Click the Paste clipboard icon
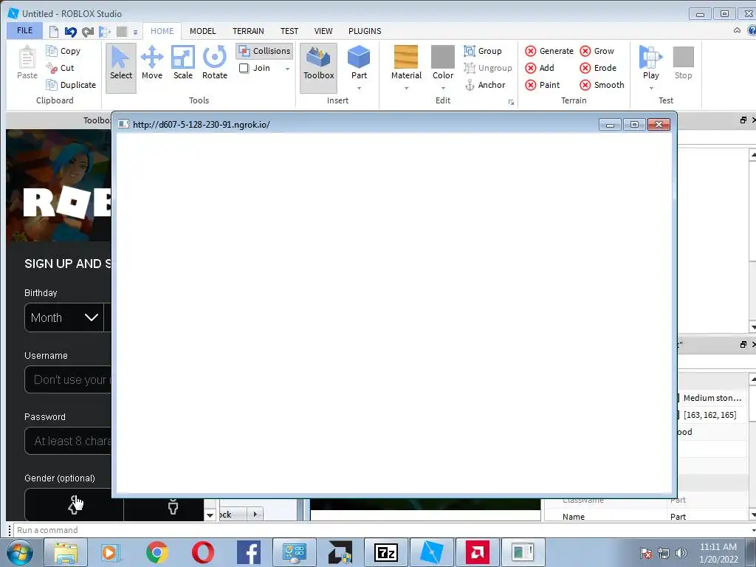Viewport: 756px width, 567px height. (27, 63)
